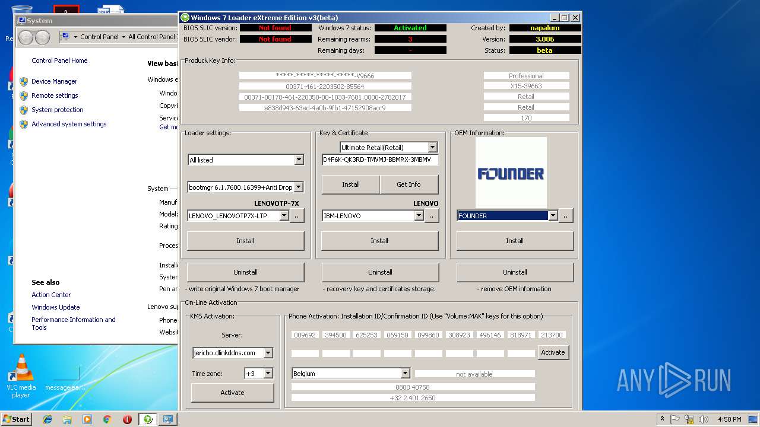Expand the bootmgr version dropdown

[x=299, y=187]
